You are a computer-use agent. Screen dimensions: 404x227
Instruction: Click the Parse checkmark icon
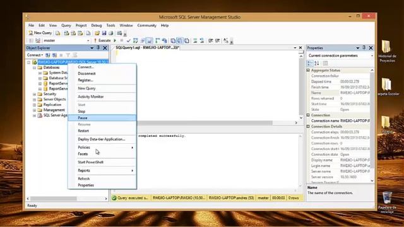[128, 40]
